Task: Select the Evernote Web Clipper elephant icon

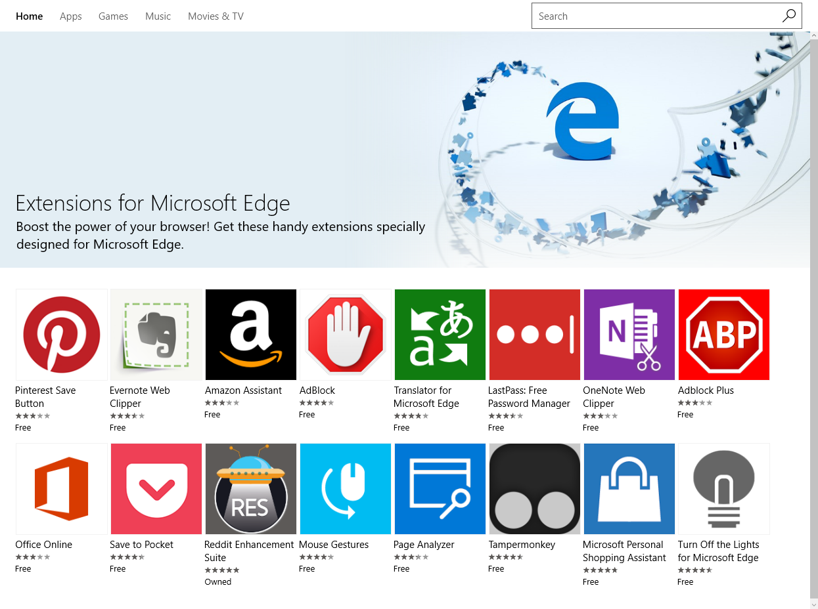Action: pos(156,335)
